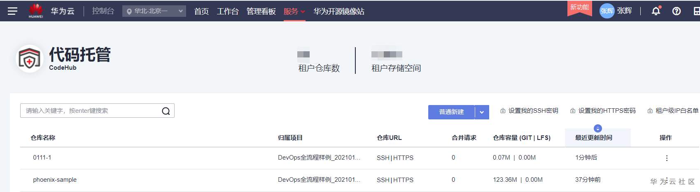Open 工作台
This screenshot has height=192, width=700.
pyautogui.click(x=228, y=11)
